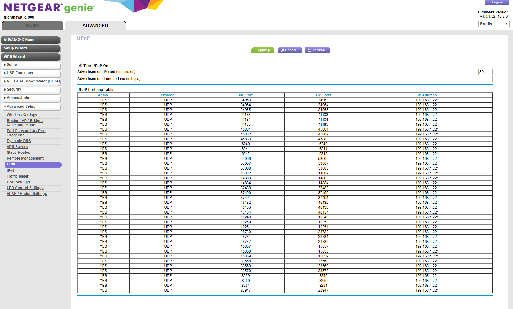Click the Advertisement Period input field
Image resolution: width=513 pixels, height=309 pixels.
(x=485, y=72)
